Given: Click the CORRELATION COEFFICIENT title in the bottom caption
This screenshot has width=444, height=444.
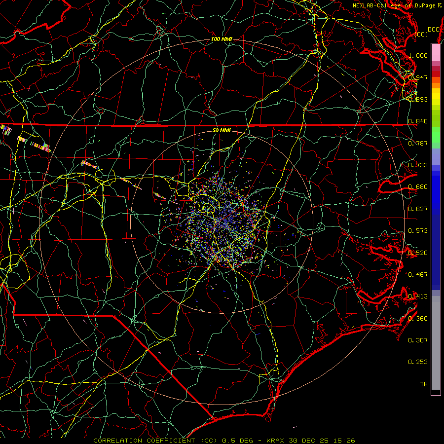Looking at the screenshot, I should [x=144, y=441].
